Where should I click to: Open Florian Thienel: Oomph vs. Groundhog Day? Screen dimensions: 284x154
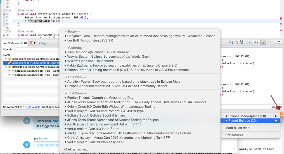click(x=140, y=98)
